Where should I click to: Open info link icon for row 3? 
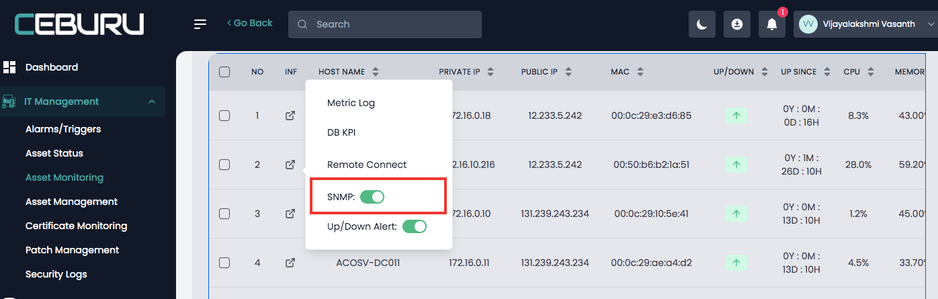click(290, 214)
